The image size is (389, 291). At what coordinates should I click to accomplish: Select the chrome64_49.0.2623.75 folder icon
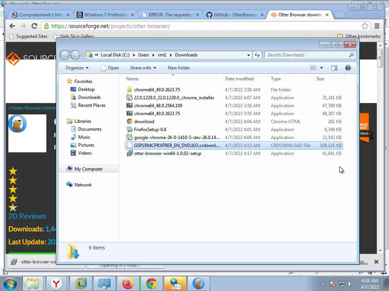click(129, 90)
